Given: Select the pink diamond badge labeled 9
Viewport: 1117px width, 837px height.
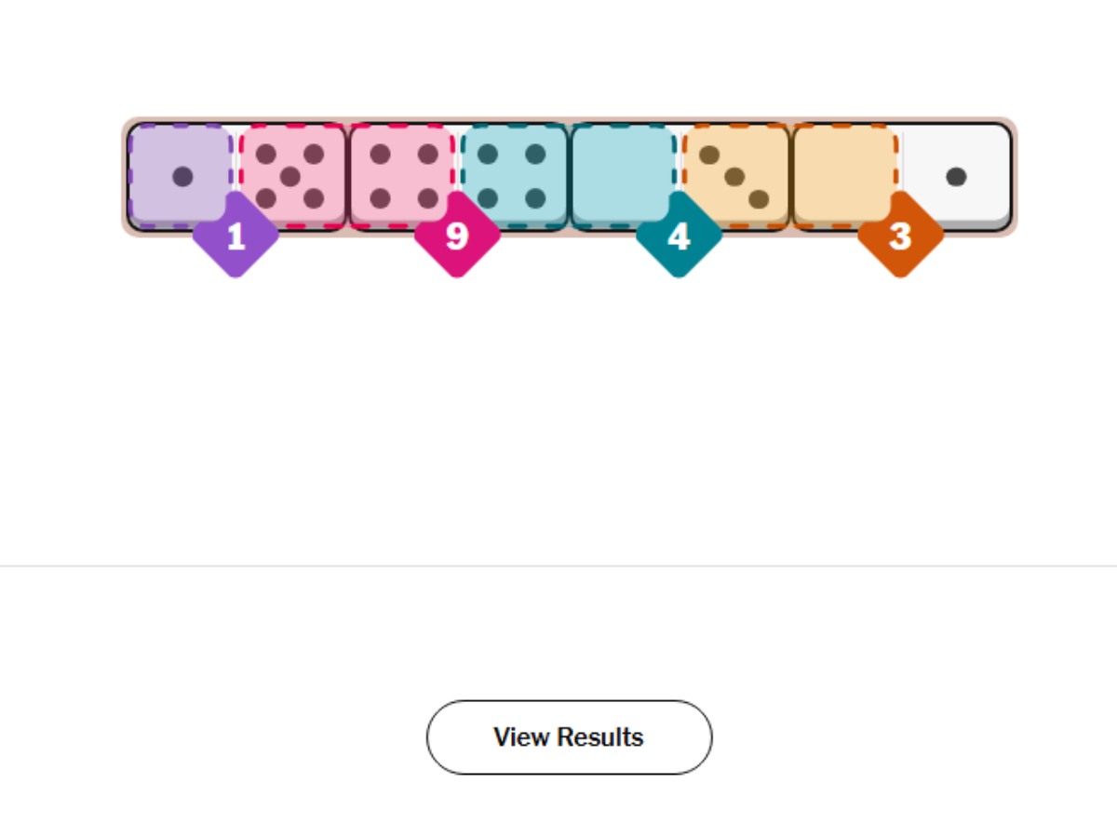Looking at the screenshot, I should pyautogui.click(x=457, y=236).
